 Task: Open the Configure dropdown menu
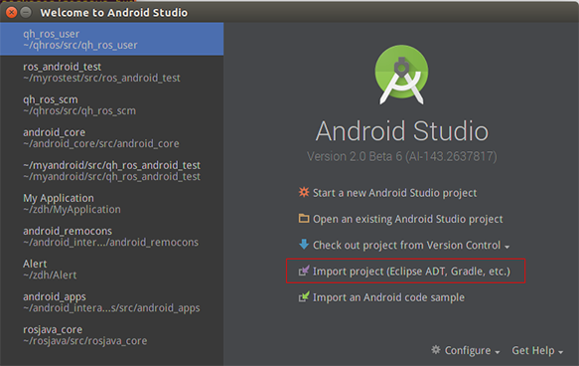[466, 350]
